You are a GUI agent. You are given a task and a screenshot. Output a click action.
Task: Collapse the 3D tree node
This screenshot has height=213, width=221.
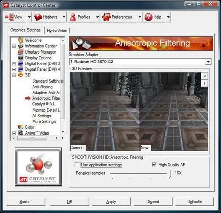pyautogui.click(x=14, y=75)
